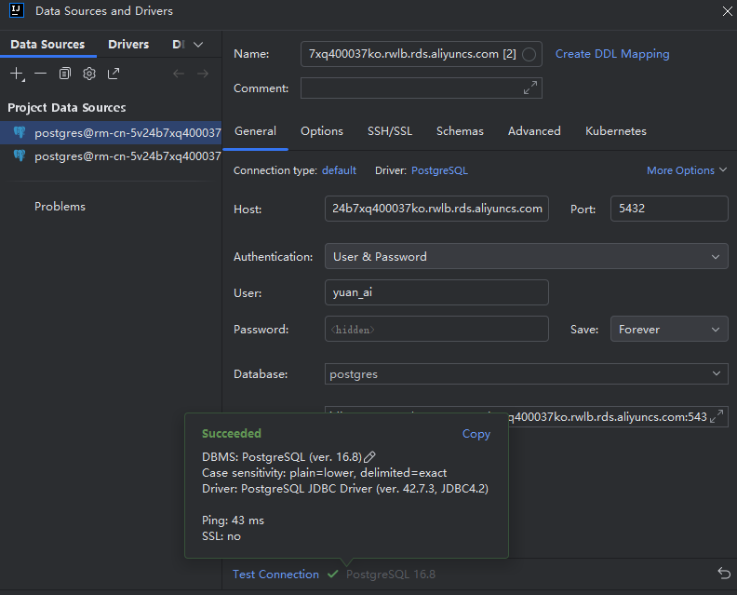
Task: Open the Authentication dropdown
Action: [x=526, y=256]
